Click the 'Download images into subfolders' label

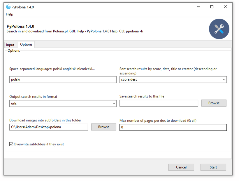(x=45, y=120)
